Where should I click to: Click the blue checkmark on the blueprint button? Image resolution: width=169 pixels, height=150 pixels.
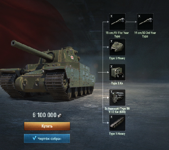coord(34,138)
